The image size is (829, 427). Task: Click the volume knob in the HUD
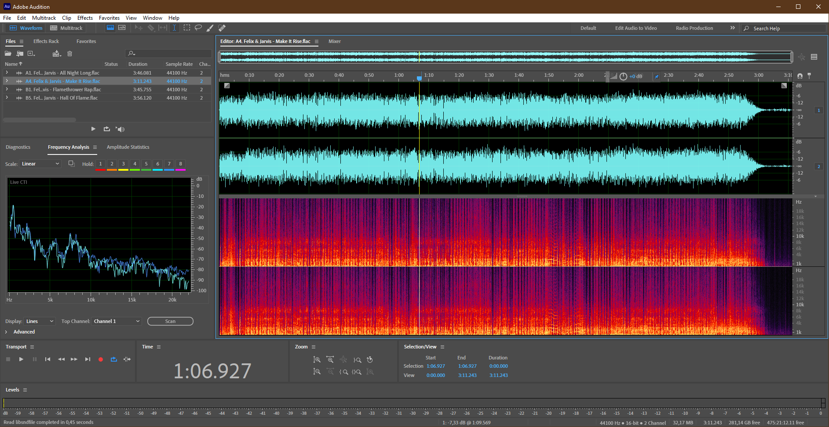point(623,76)
